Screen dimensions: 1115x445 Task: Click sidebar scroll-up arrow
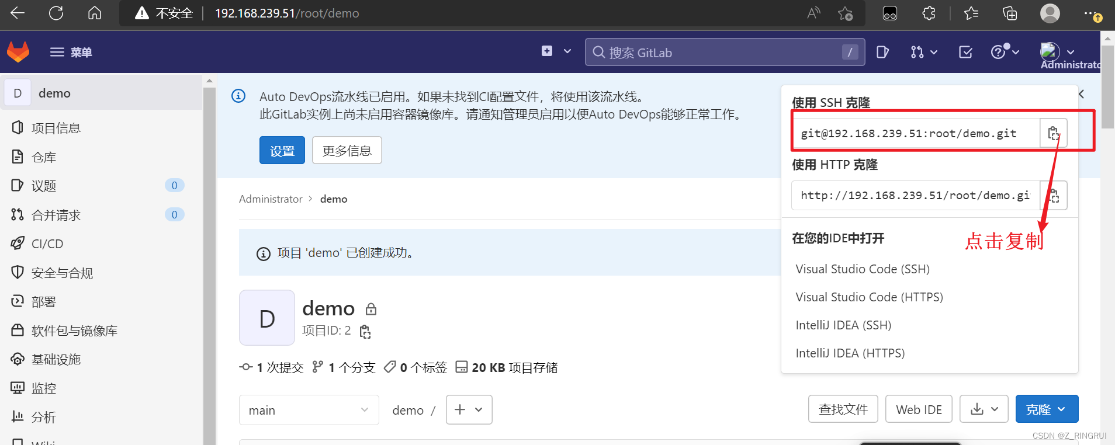(209, 81)
